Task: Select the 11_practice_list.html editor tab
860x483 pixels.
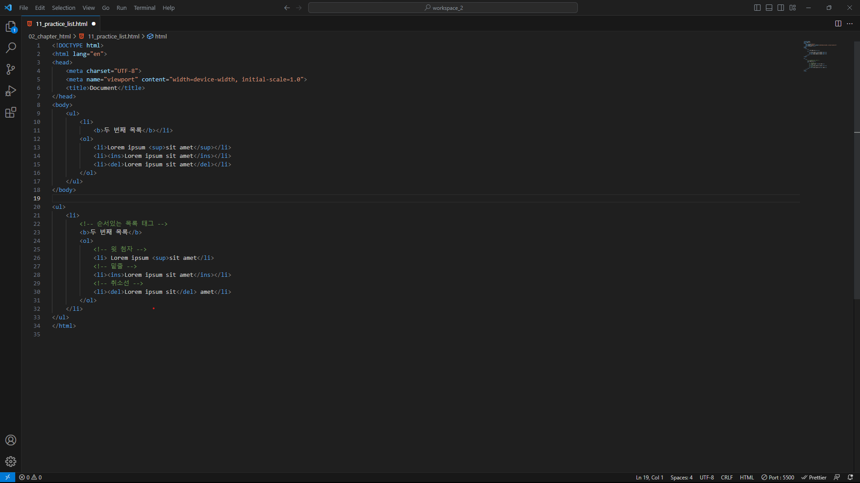Action: (x=61, y=24)
